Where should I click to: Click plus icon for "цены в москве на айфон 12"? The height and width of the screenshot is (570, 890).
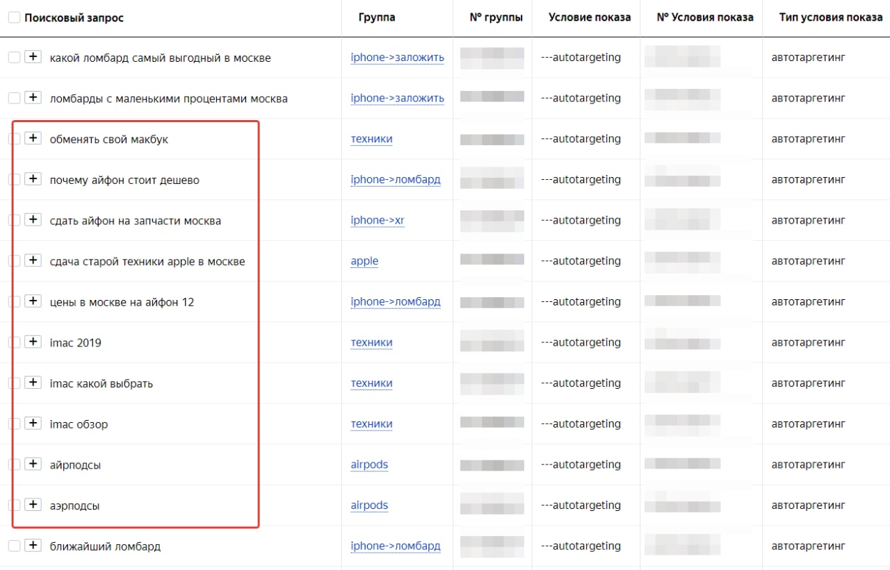point(33,301)
